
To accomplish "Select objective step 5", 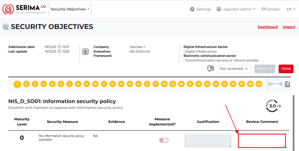I will click(52, 84).
